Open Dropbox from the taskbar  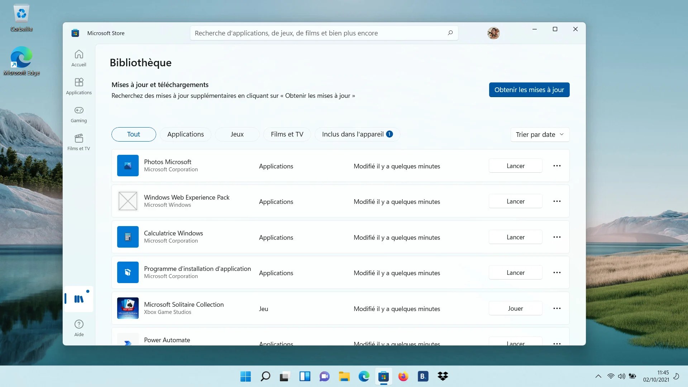(443, 376)
